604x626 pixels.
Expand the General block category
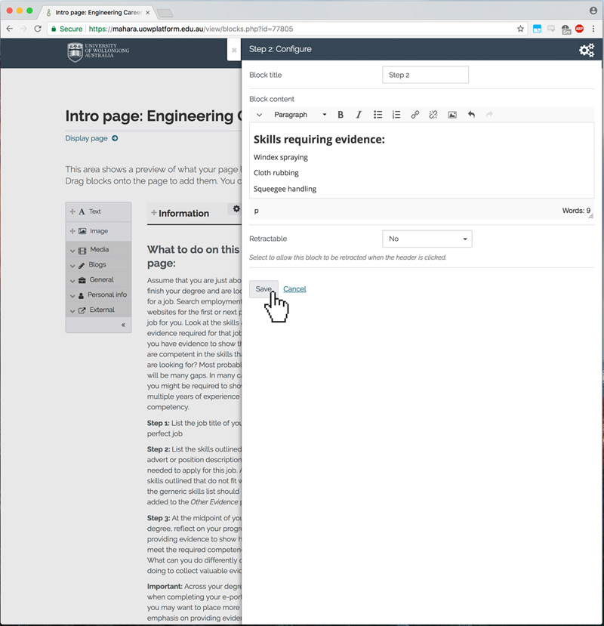(98, 280)
